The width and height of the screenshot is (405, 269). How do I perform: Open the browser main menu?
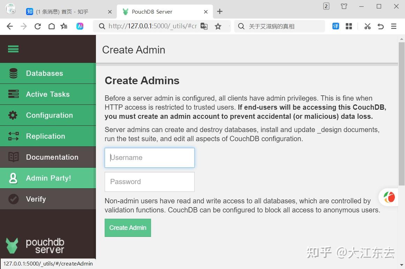(x=394, y=26)
